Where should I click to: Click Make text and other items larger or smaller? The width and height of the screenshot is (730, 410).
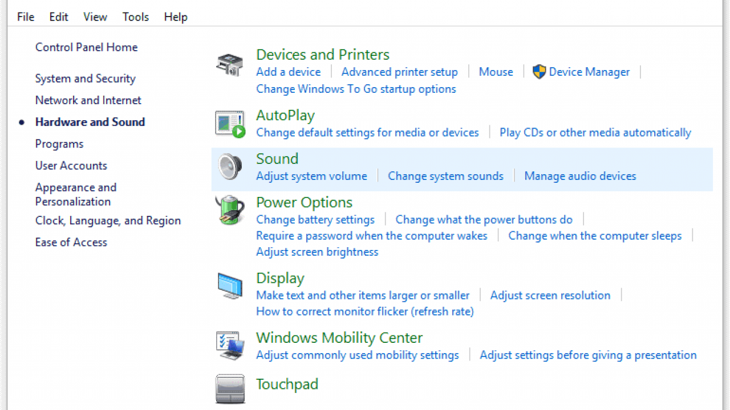[x=363, y=296]
